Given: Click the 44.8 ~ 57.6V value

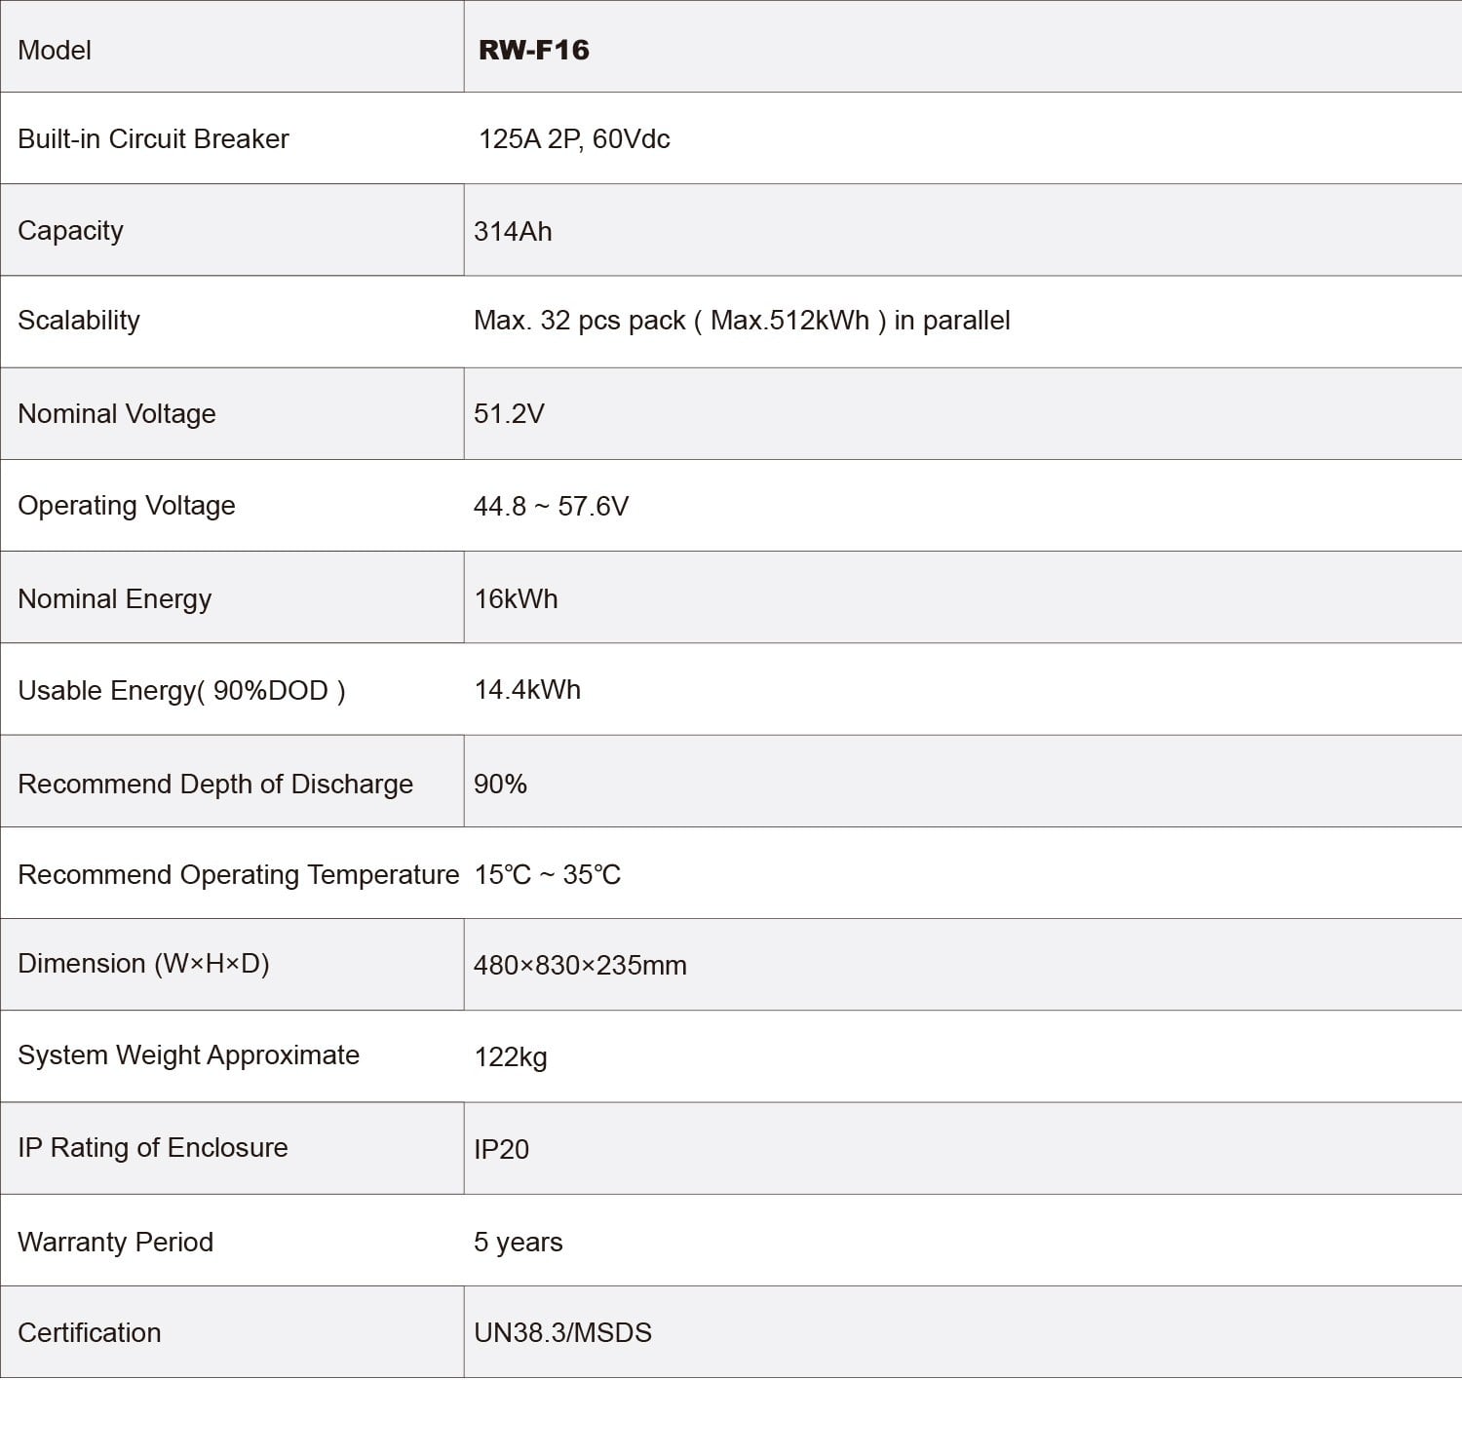Looking at the screenshot, I should pos(551,506).
